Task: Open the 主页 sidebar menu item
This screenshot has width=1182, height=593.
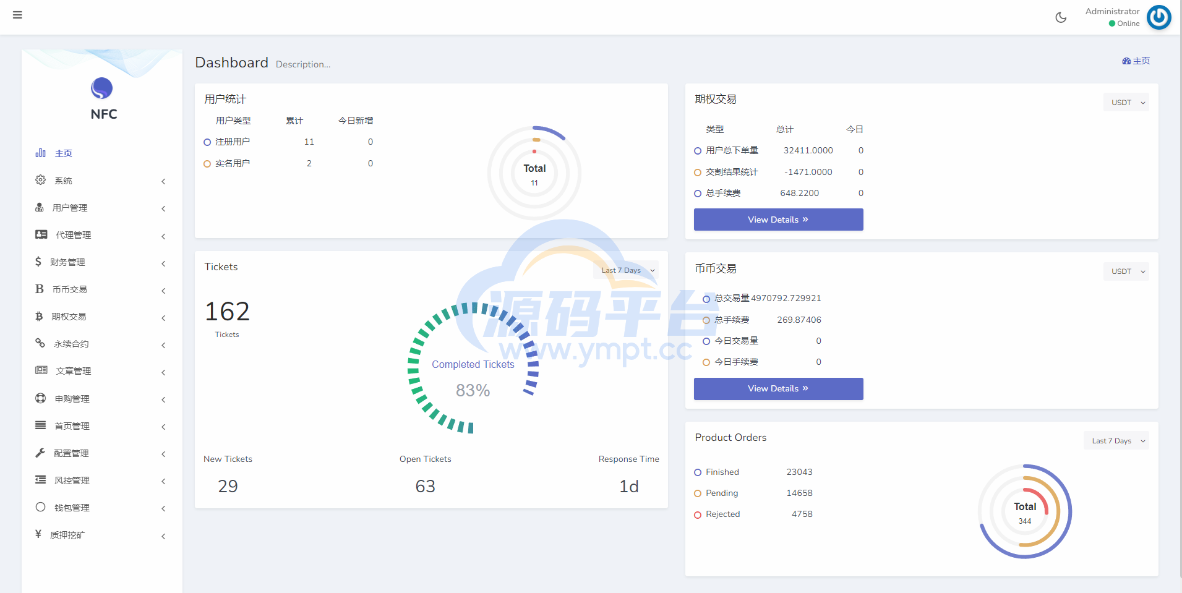Action: pos(102,153)
